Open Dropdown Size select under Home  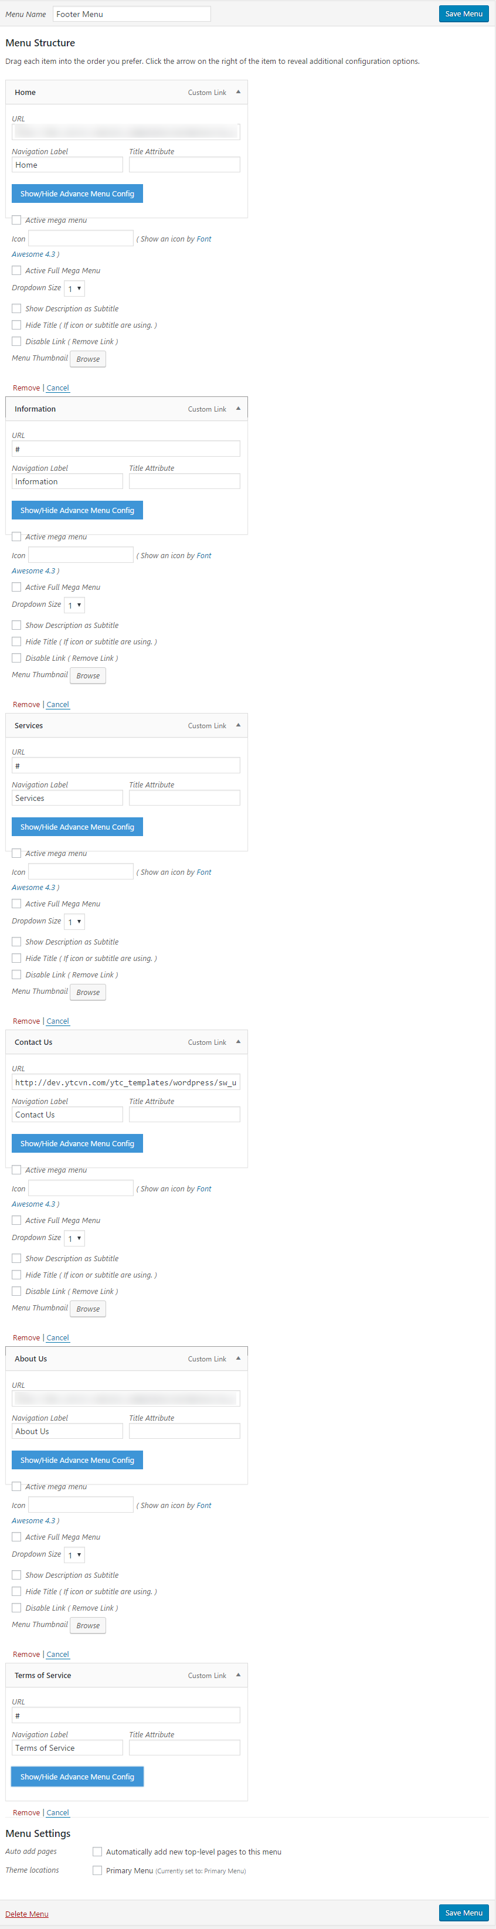[74, 288]
